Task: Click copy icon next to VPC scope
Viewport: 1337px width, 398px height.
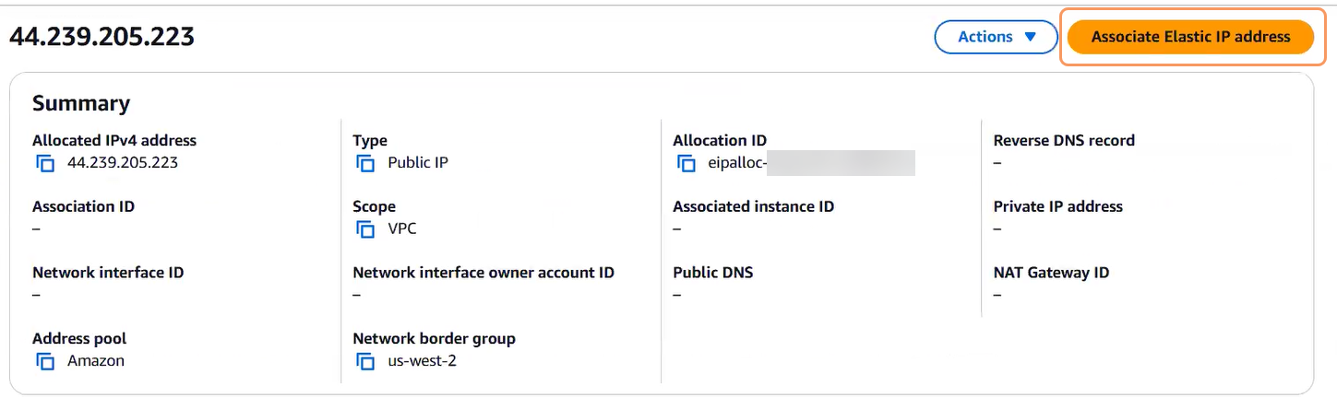Action: (365, 229)
